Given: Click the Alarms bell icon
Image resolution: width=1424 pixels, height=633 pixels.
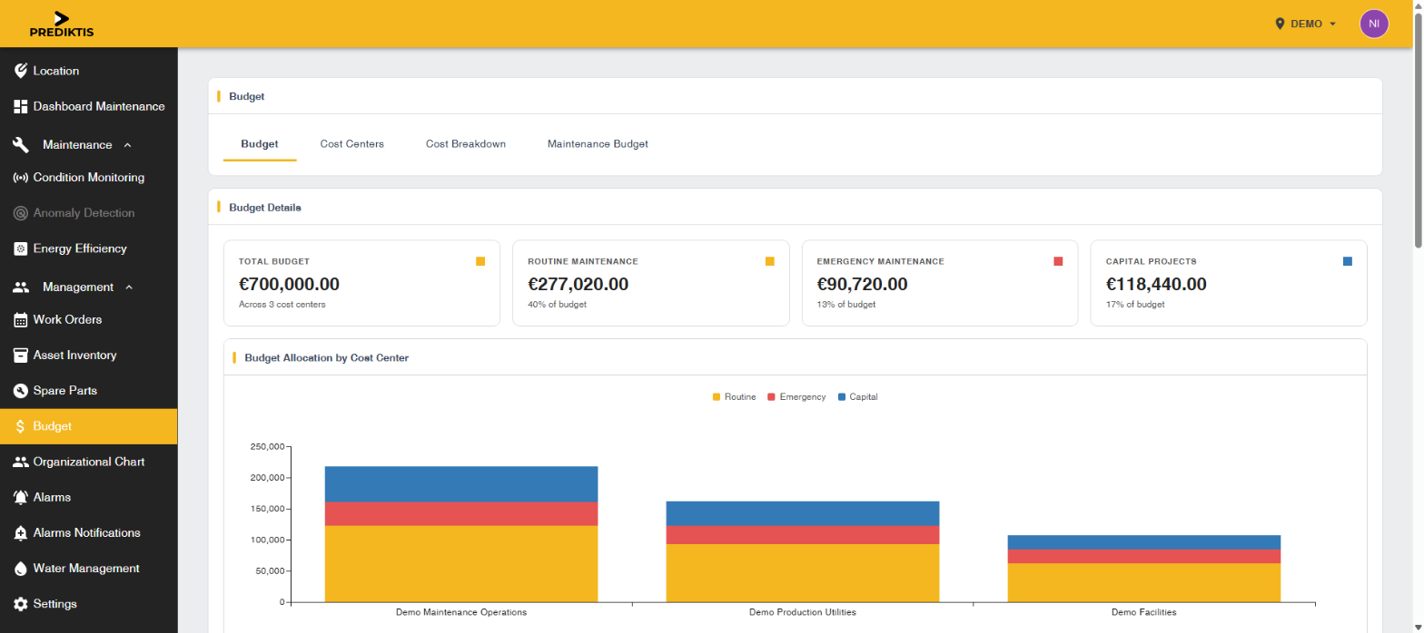Looking at the screenshot, I should [x=21, y=497].
